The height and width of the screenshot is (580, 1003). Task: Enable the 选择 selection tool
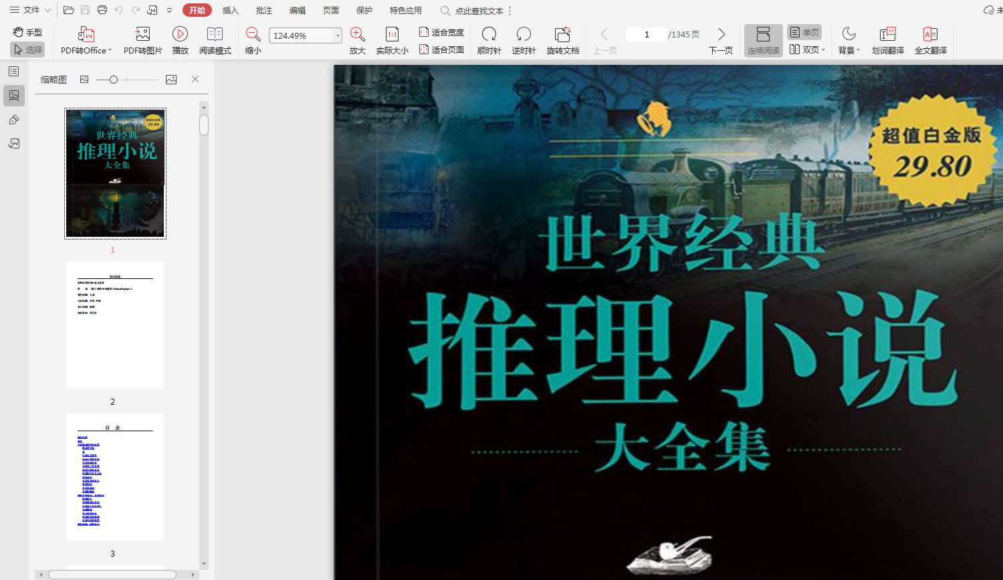[x=27, y=50]
